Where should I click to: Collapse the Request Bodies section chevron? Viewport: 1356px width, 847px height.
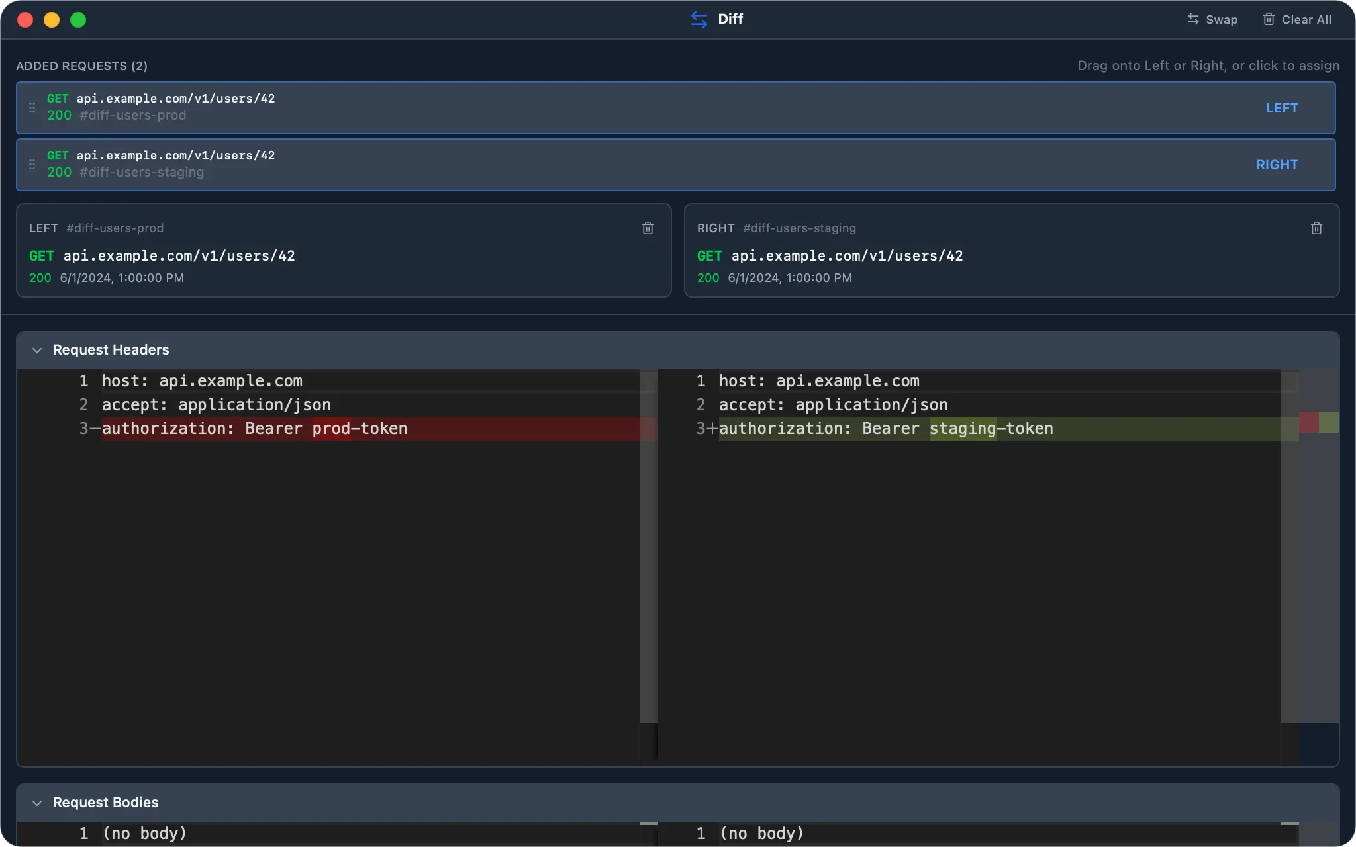[37, 803]
